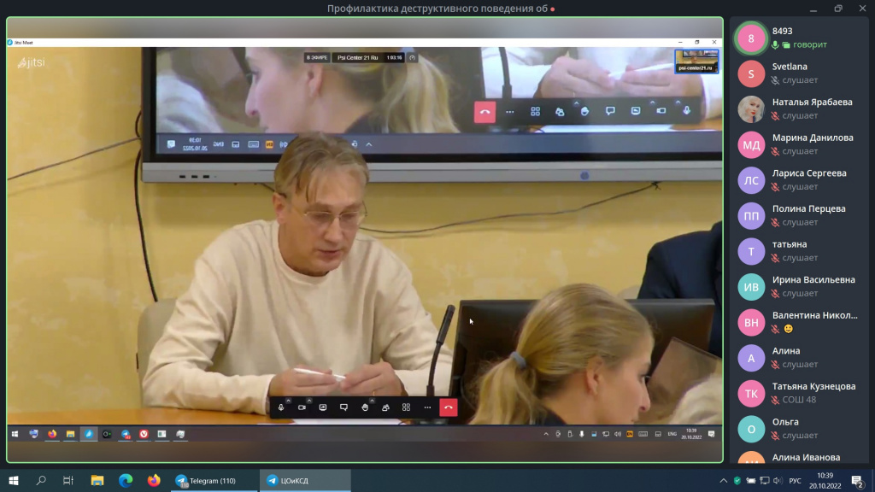Open the Jitsi participants pane
875x492 pixels.
point(385,407)
